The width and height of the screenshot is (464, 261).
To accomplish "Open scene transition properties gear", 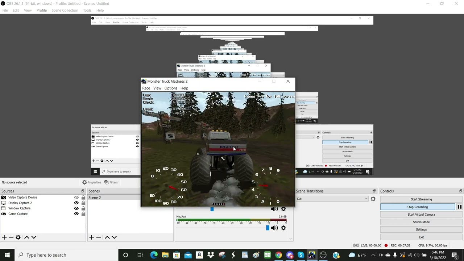I will [x=373, y=199].
